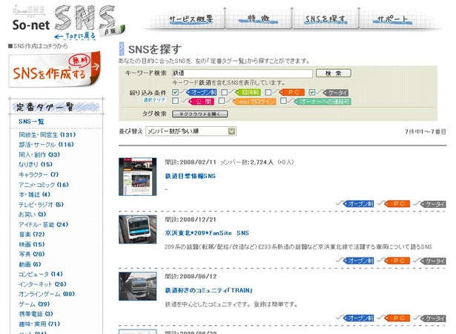Open the thumbnail for 鉄道日撃情報SNS
The image size is (456, 334).
(137, 177)
